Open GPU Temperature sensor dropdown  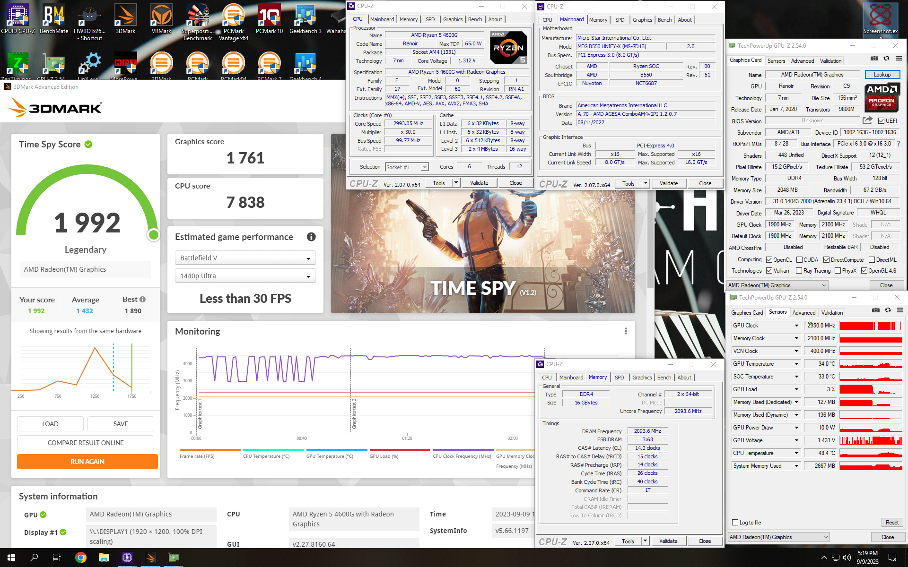point(796,364)
